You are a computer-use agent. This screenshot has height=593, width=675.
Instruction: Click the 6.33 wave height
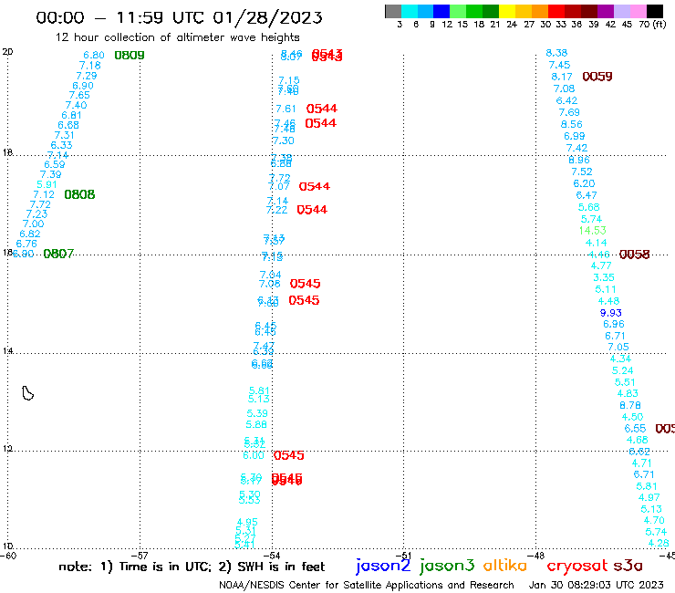(x=61, y=145)
